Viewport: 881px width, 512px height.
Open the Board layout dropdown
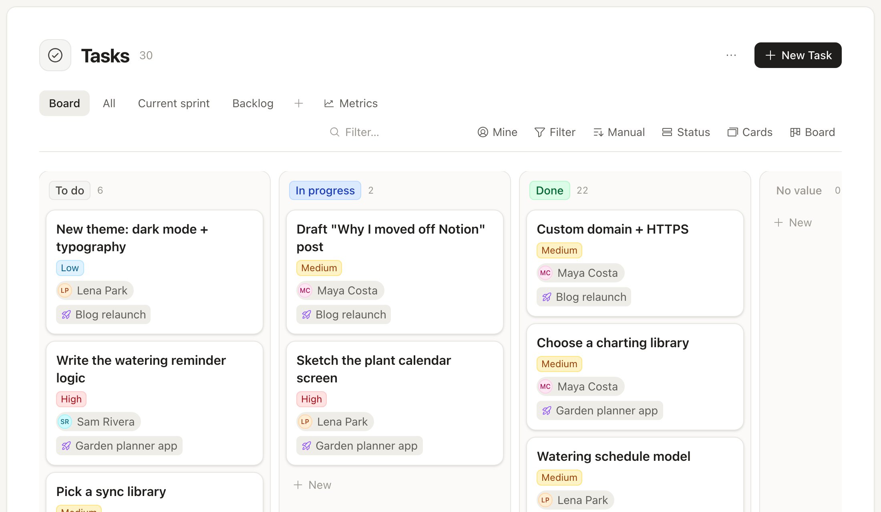point(812,132)
